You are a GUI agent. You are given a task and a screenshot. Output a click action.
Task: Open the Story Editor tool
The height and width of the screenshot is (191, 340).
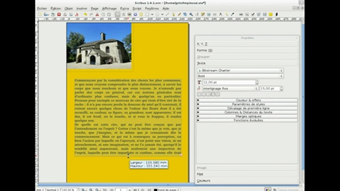click(203, 14)
